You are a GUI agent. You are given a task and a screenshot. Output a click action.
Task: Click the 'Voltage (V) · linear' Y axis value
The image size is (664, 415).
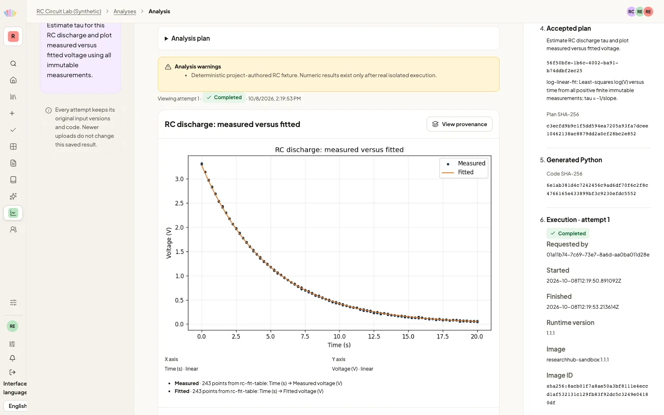pos(353,369)
